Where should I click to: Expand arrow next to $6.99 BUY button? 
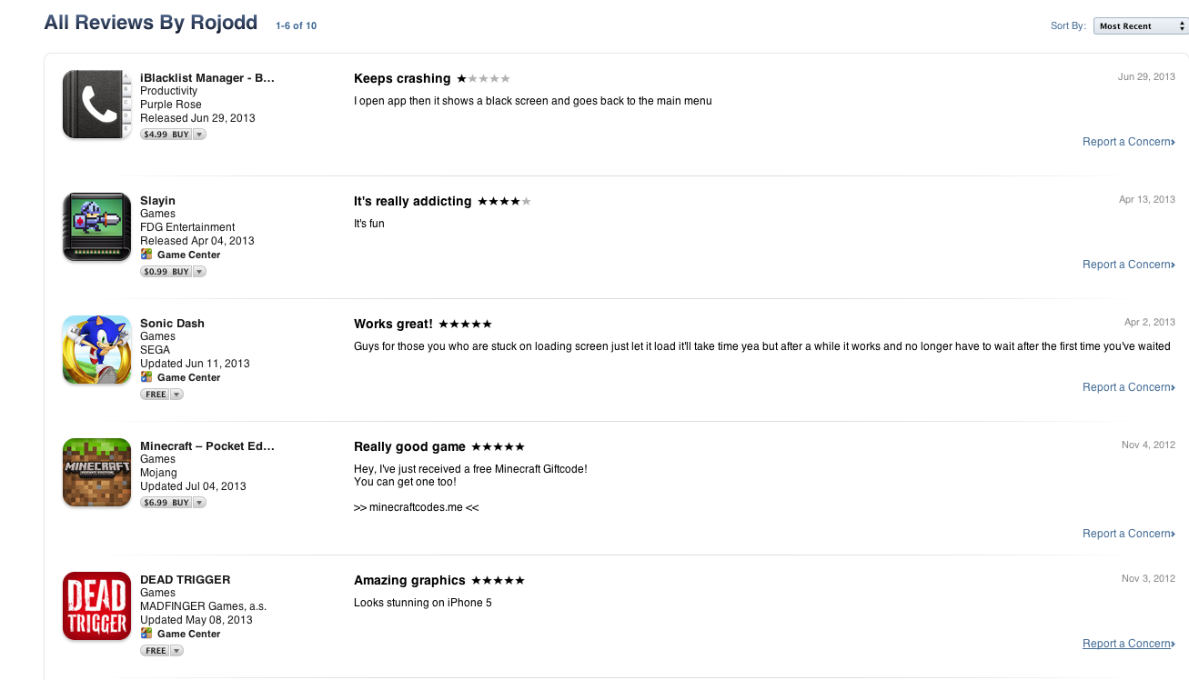pos(199,503)
